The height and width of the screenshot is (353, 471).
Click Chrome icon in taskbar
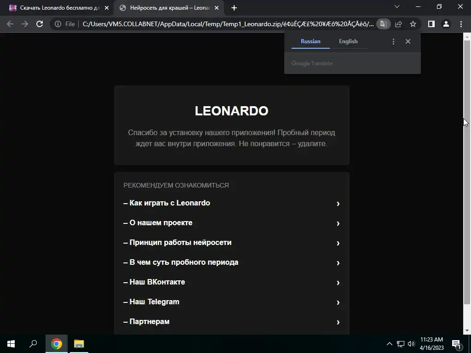point(57,344)
